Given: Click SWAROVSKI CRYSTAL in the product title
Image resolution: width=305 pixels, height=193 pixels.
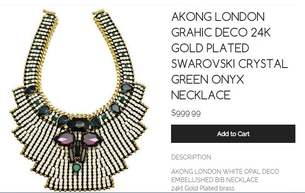Looking at the screenshot, I should point(230,64).
